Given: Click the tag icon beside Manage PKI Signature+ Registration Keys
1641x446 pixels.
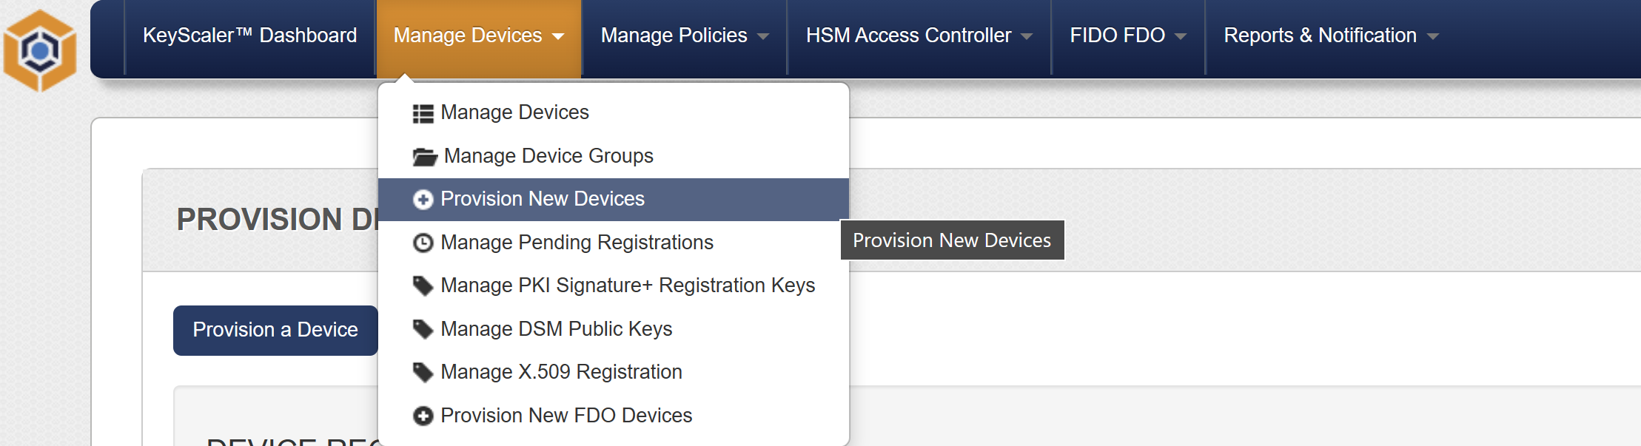Looking at the screenshot, I should pos(423,286).
